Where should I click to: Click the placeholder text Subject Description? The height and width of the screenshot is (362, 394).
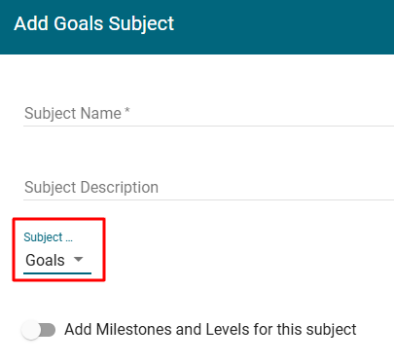[91, 188]
